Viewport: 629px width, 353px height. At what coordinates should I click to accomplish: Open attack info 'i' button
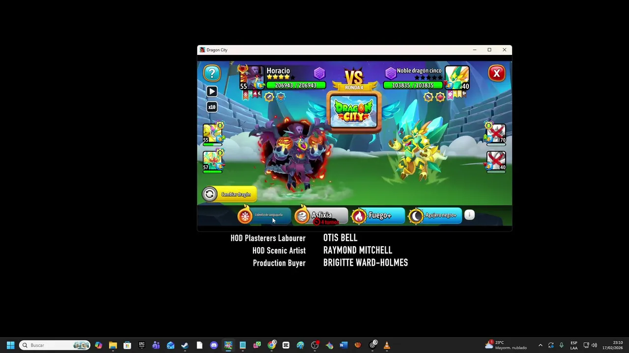469,215
